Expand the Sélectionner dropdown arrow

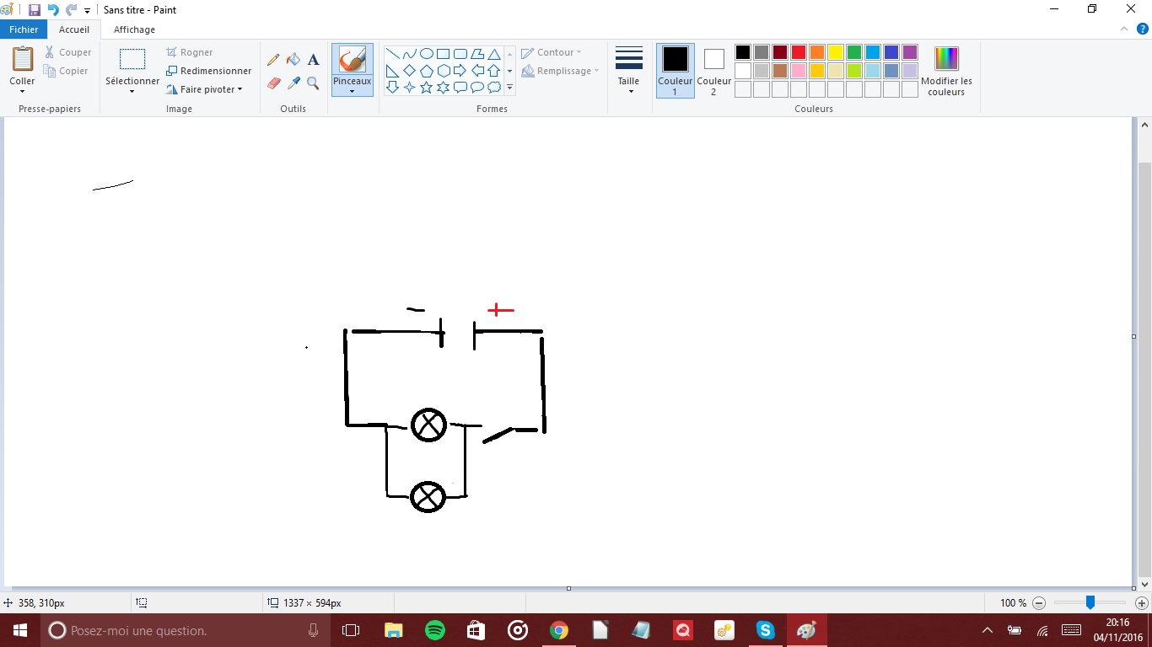(132, 92)
